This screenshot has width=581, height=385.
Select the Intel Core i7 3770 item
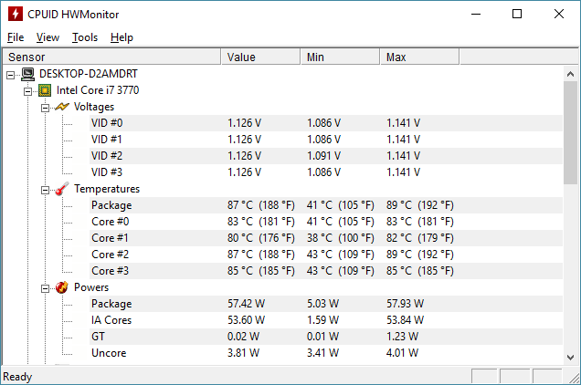pyautogui.click(x=98, y=90)
